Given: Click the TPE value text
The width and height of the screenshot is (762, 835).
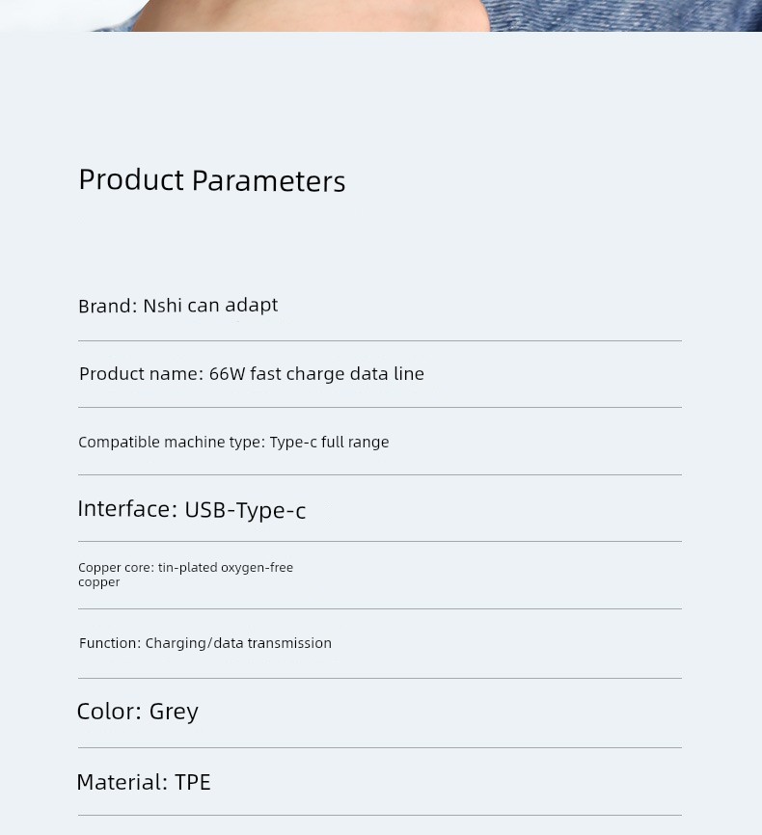Looking at the screenshot, I should pos(193,782).
